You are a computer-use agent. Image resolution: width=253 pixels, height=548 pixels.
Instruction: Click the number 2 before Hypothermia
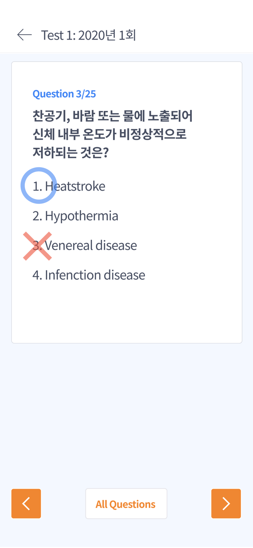point(37,216)
